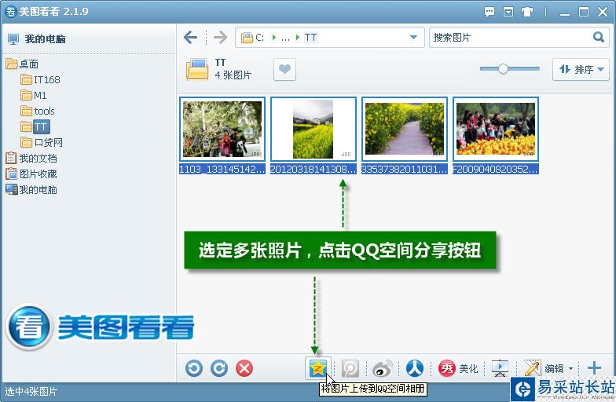
Task: Click TT in the address path
Action: [310, 38]
